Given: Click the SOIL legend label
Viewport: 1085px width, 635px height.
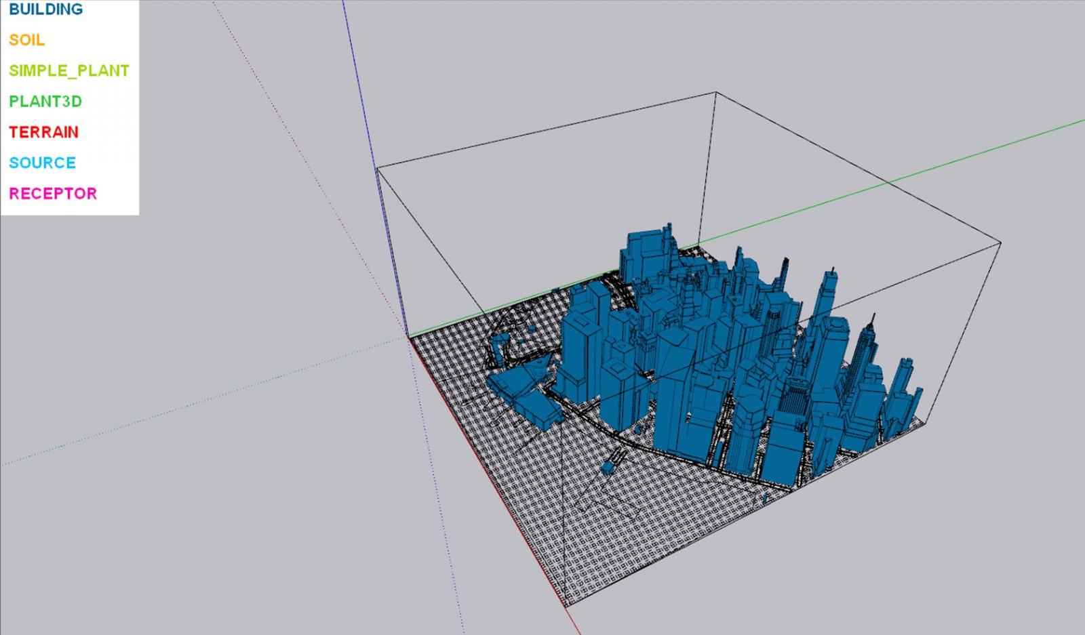Looking at the screenshot, I should [x=26, y=40].
